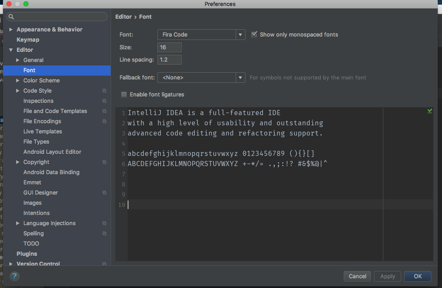Click the green checkmark icon in the preview pane

[430, 111]
